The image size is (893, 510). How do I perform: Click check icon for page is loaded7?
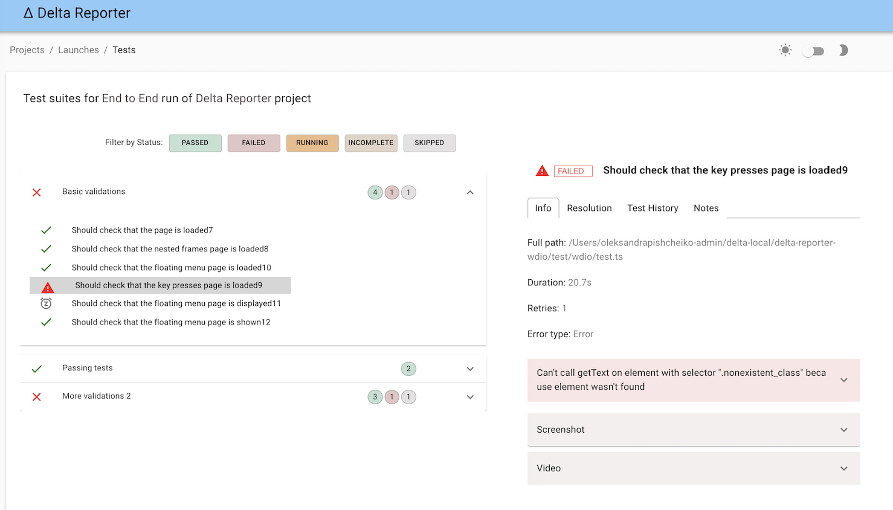tap(46, 230)
